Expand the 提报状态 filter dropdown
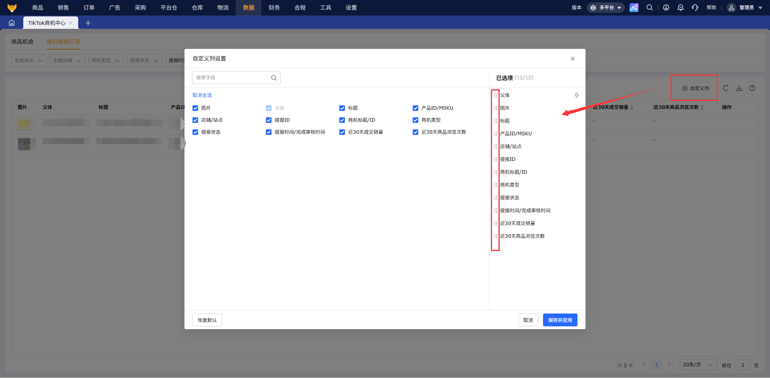This screenshot has width=770, height=378. coord(144,60)
